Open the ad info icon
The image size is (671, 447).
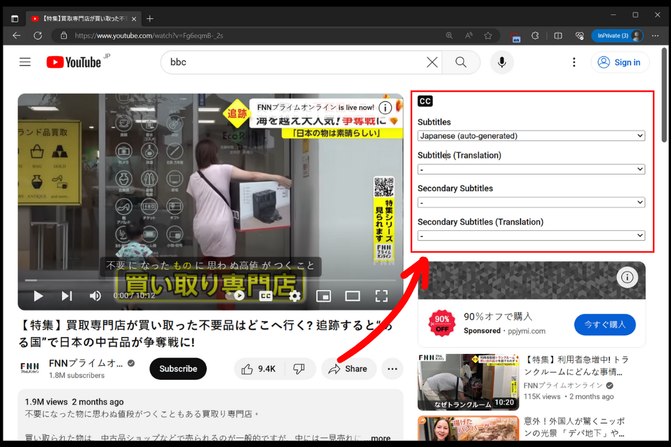[x=627, y=277]
